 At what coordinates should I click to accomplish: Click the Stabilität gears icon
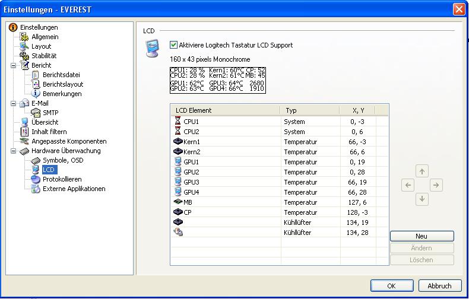[x=24, y=56]
